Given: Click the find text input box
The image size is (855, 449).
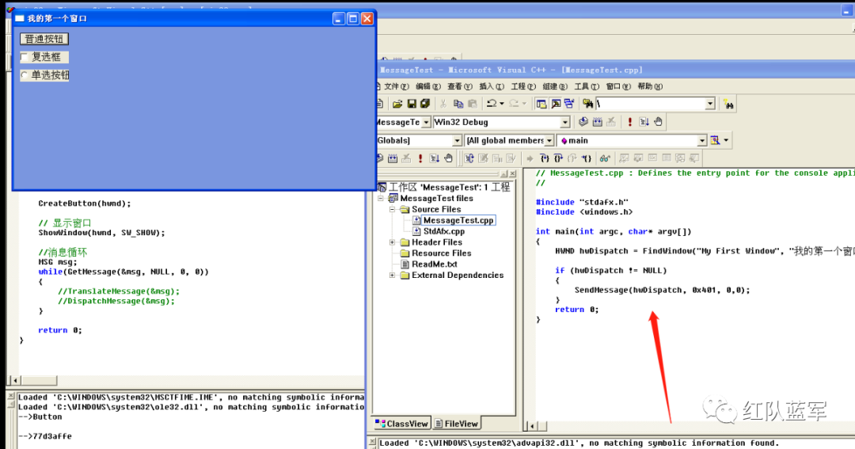Looking at the screenshot, I should [650, 104].
